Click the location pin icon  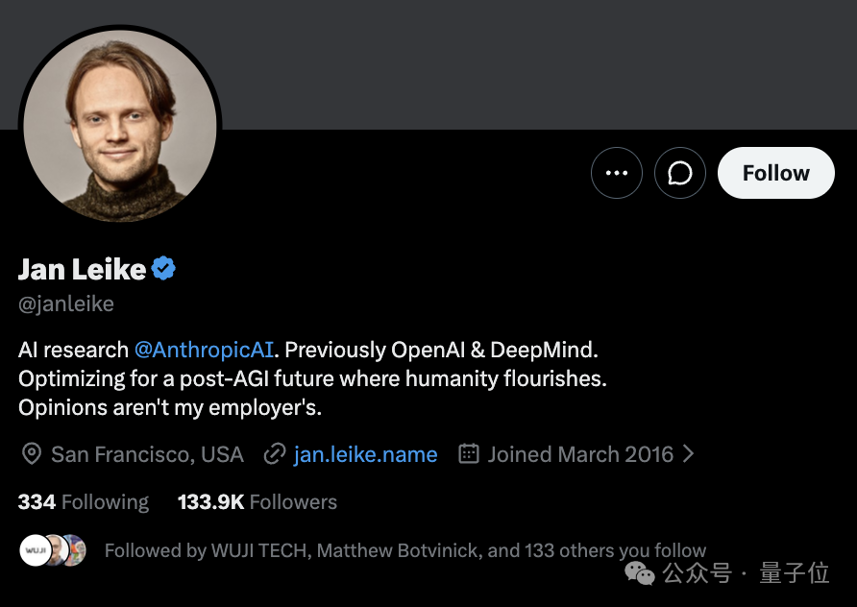(32, 454)
